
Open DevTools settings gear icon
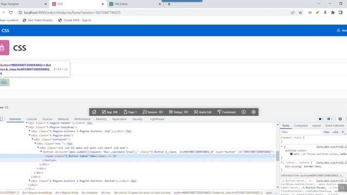click(340, 119)
